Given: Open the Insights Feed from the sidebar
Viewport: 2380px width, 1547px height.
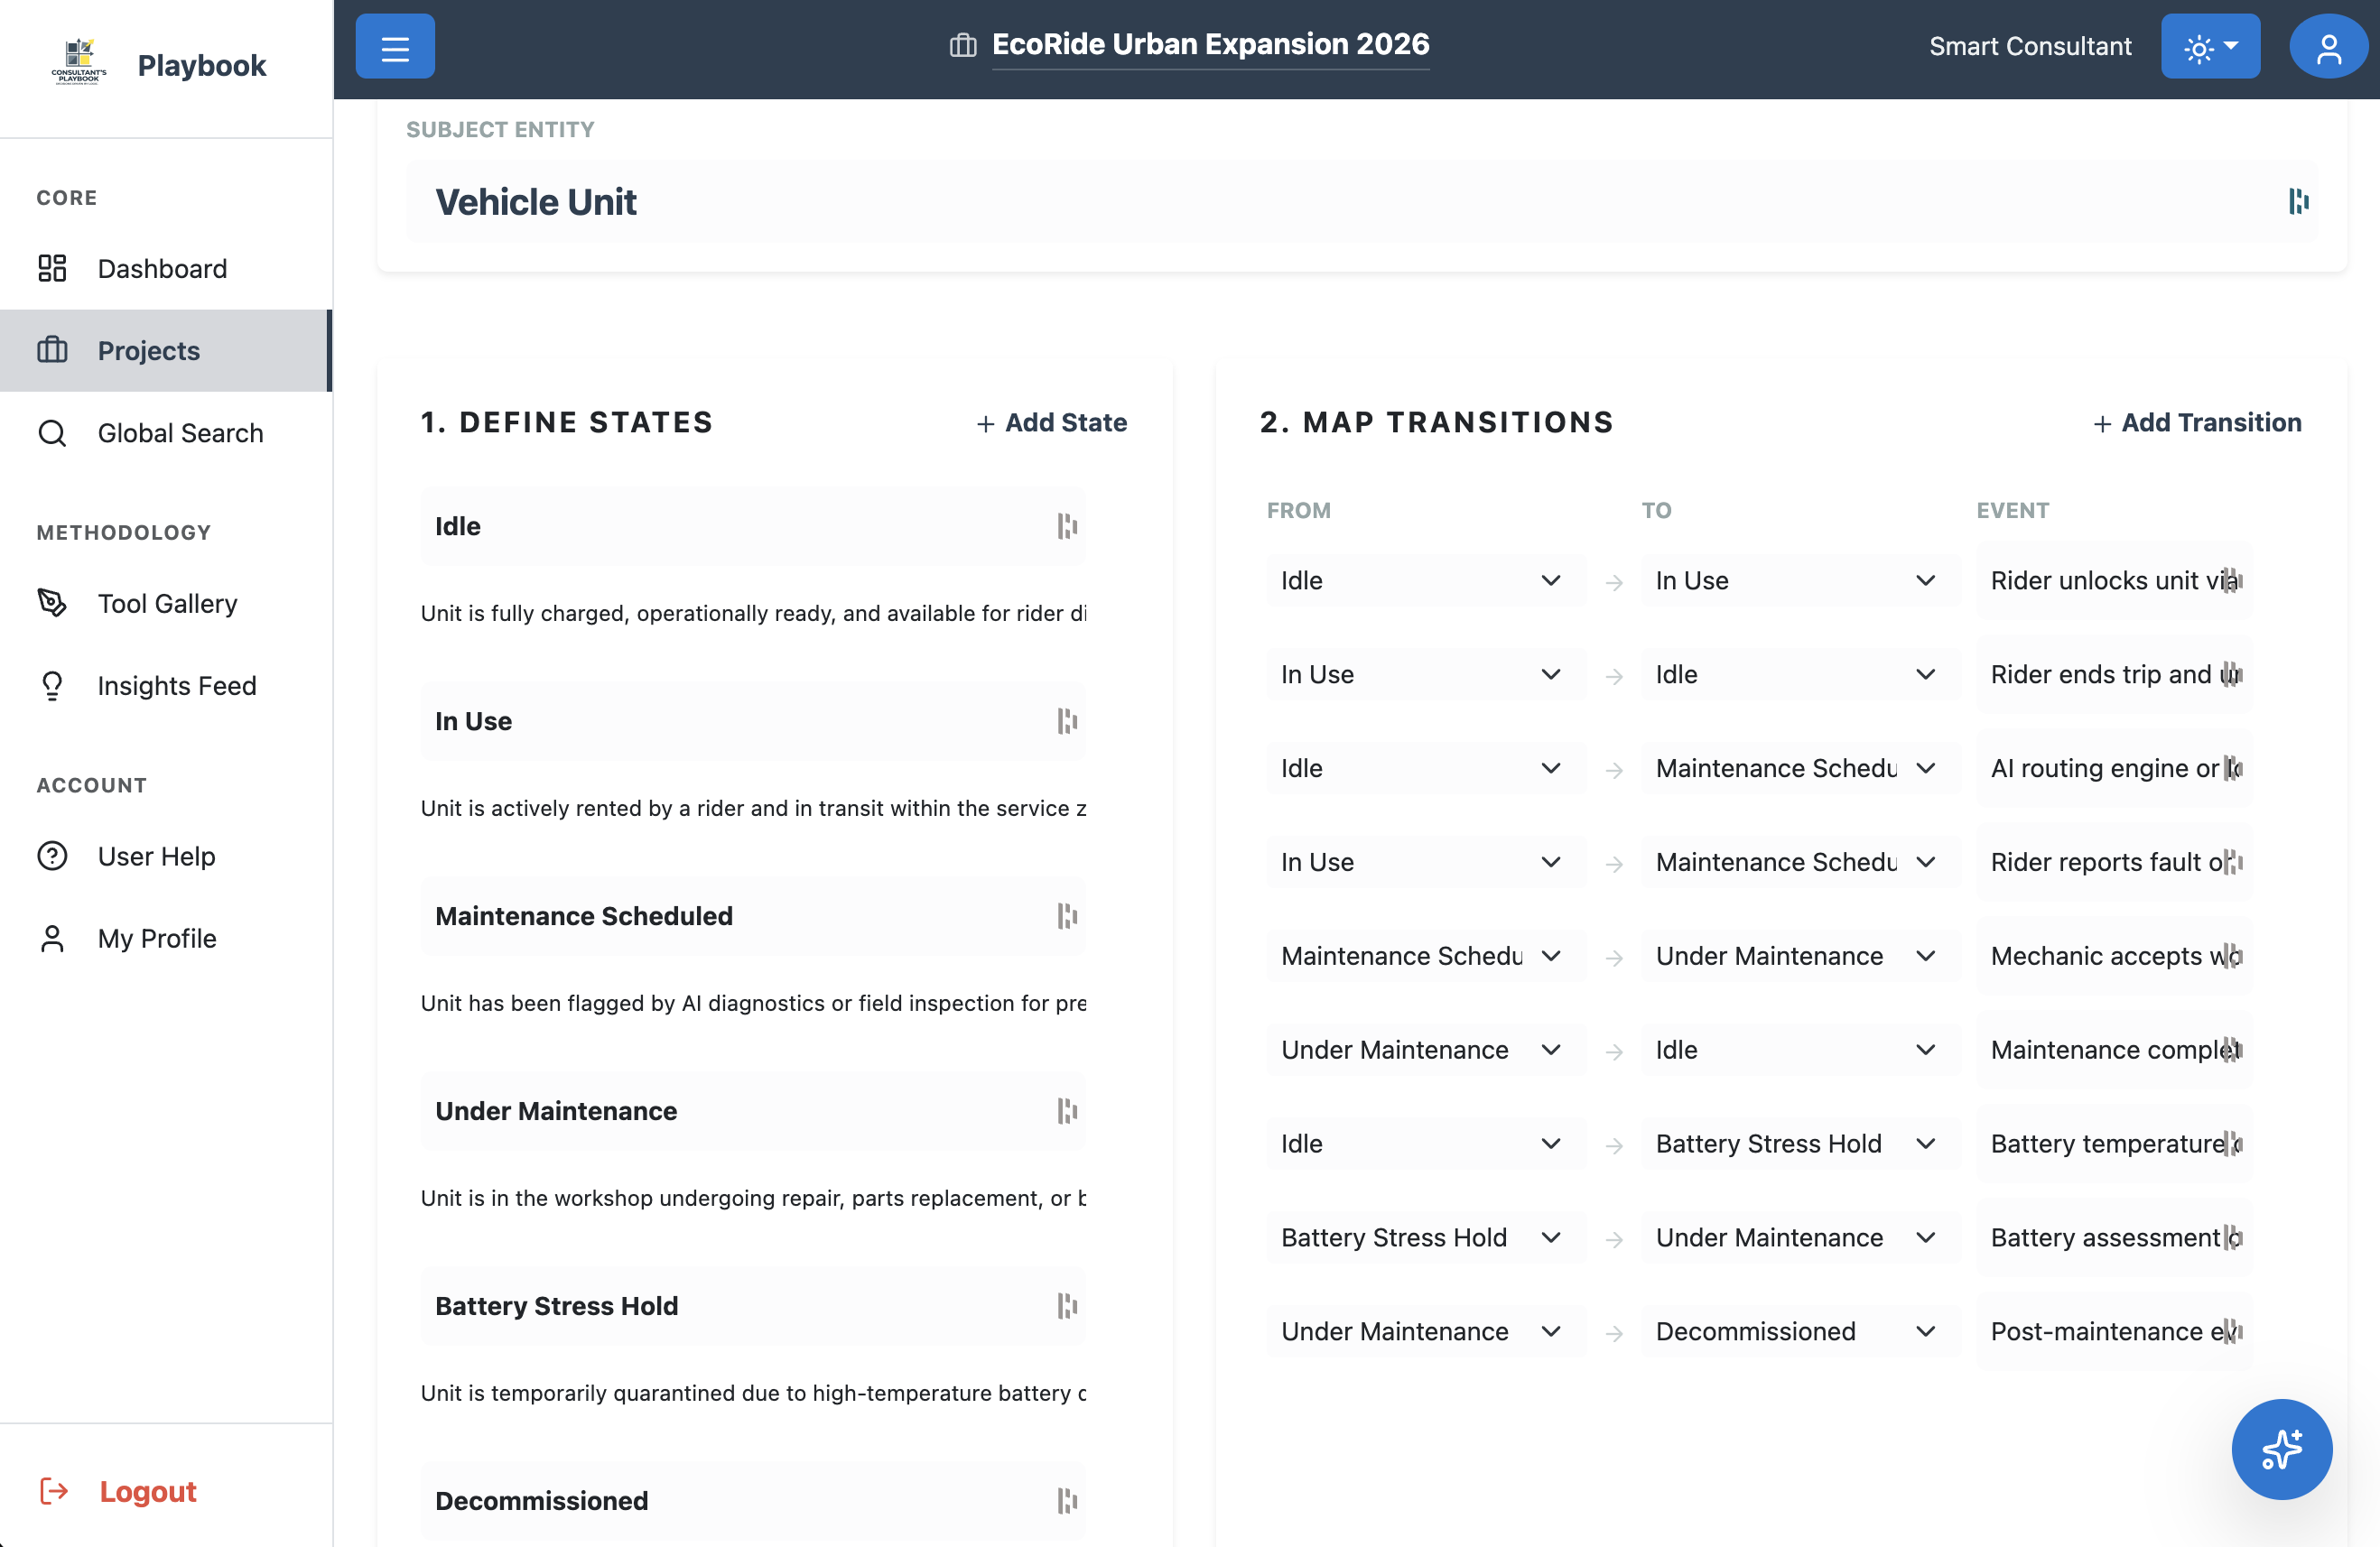Looking at the screenshot, I should 176,686.
